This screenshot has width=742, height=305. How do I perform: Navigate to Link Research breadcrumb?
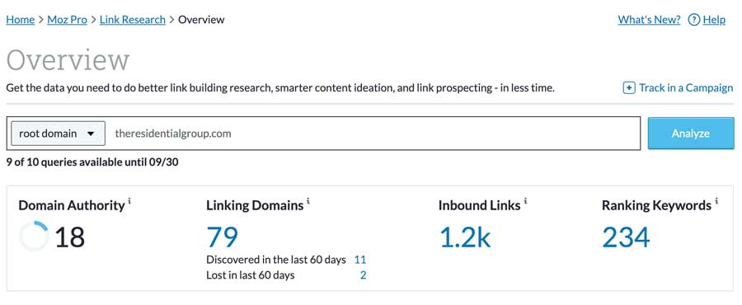click(133, 20)
